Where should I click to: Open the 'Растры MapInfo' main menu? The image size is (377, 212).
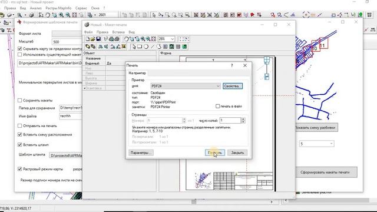(58, 8)
